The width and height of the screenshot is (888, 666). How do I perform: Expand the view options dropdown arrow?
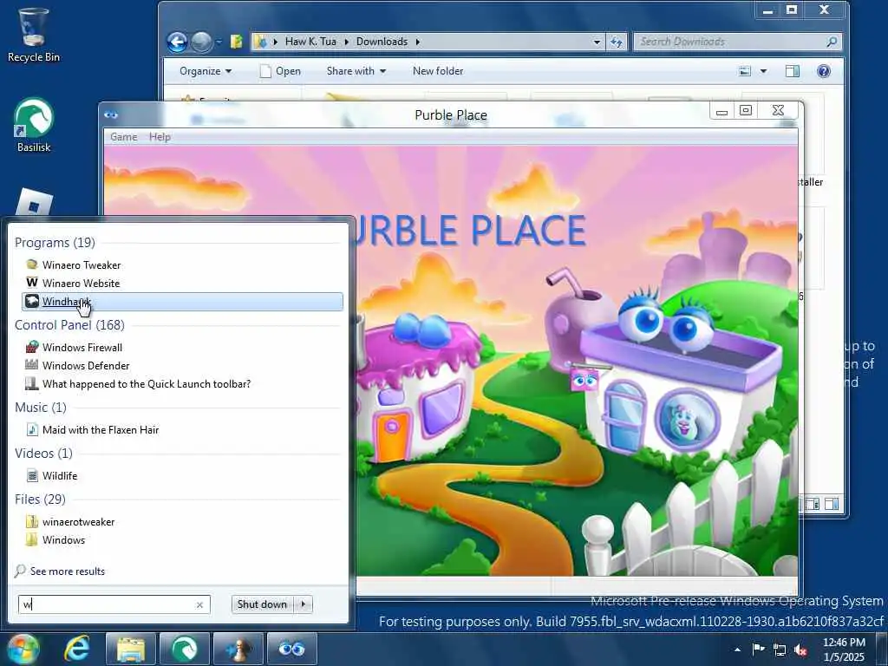coord(763,71)
